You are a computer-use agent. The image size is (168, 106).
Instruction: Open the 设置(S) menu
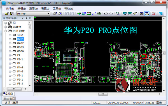coord(45,8)
